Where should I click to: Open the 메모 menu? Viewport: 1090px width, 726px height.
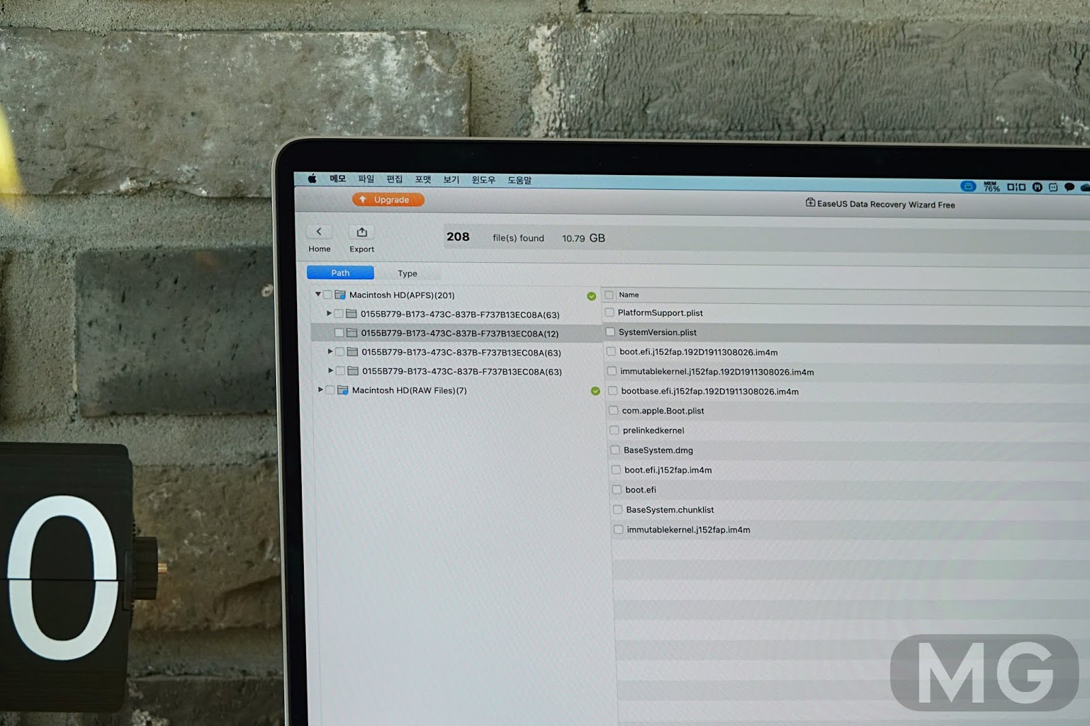(338, 178)
